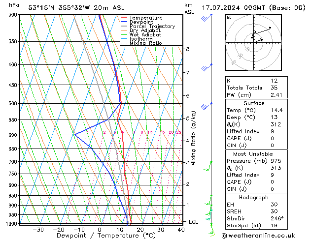Click the 500 hPa blue wind barb
310x239 pixels.
[x=207, y=106]
